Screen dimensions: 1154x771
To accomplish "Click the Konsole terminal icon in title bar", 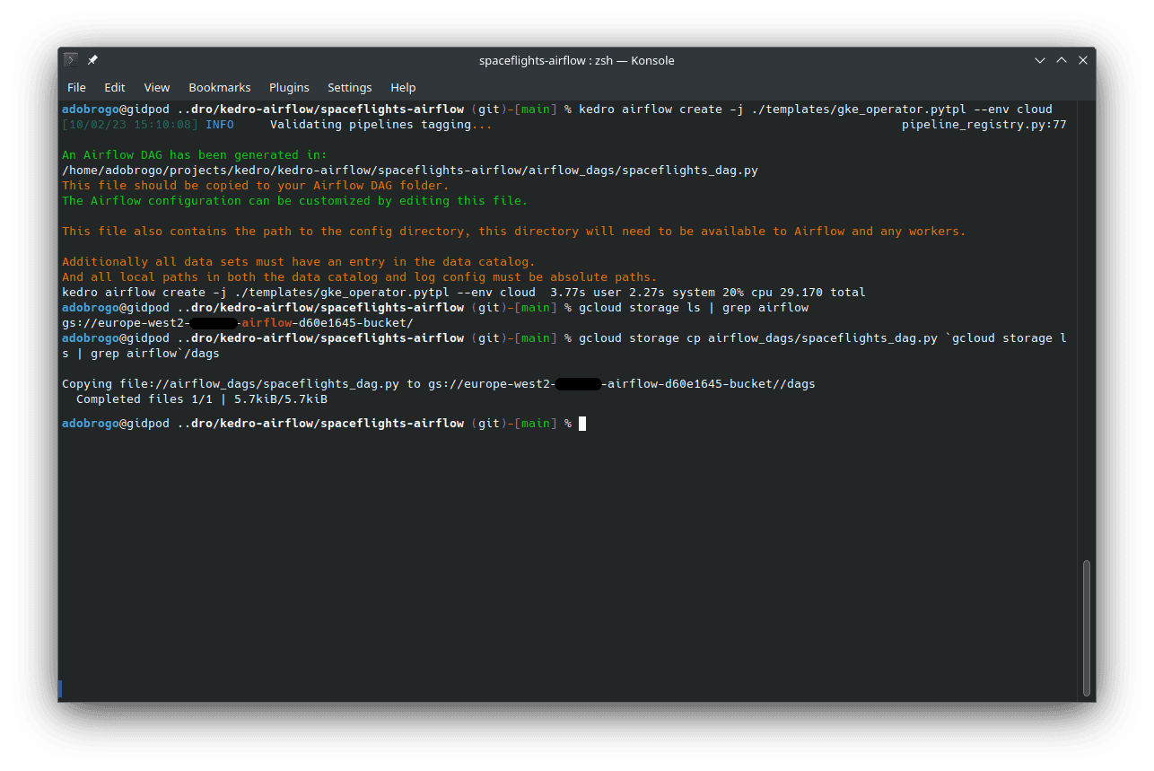I will click(71, 60).
